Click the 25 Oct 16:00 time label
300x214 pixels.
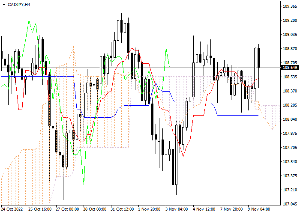[40, 209]
